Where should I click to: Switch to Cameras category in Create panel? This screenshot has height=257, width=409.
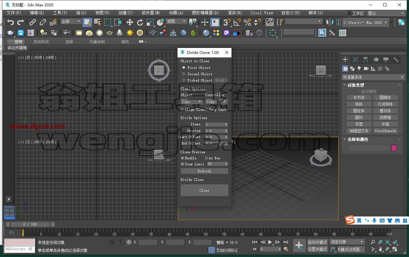coord(366,69)
